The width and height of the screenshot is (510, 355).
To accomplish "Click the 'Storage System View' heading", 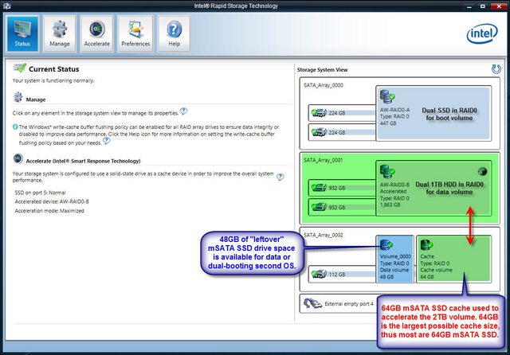I will tap(322, 70).
